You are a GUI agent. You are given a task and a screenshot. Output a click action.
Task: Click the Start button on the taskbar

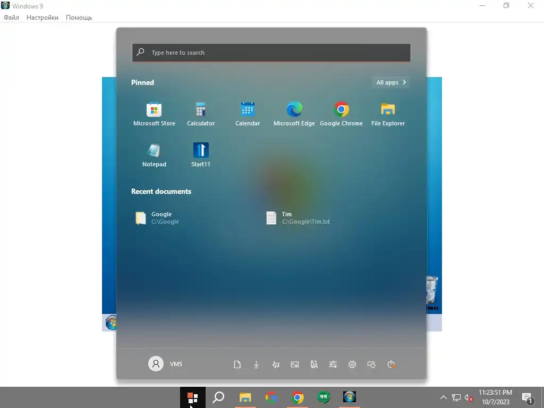coord(192,397)
